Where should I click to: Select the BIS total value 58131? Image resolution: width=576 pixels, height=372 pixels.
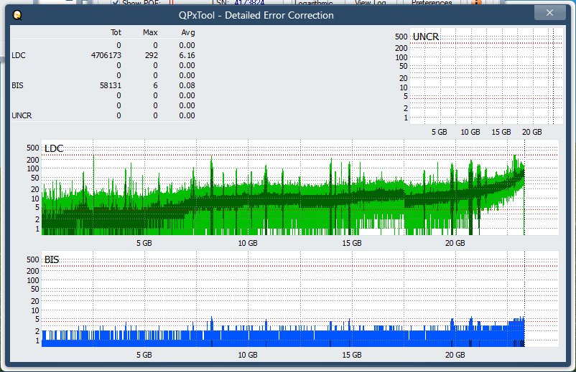111,85
